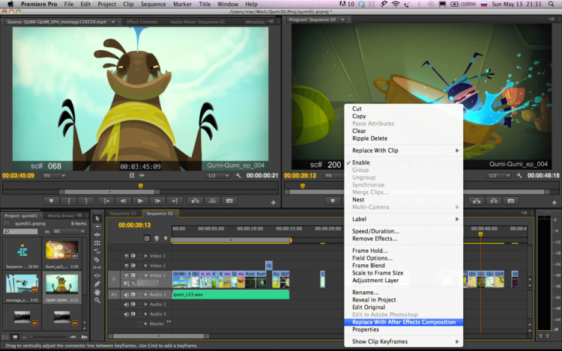
Task: Go to Out point in Source monitor
Action: click(175, 201)
